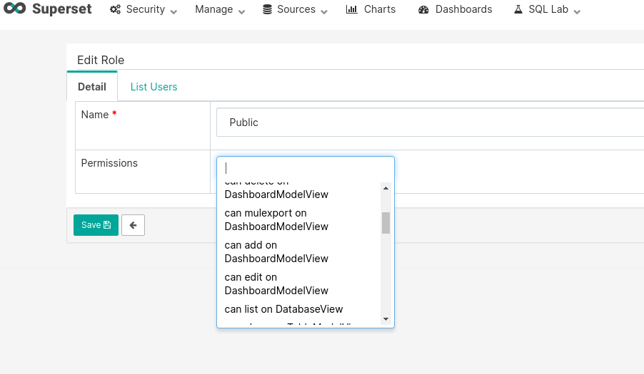Click the Superset infinity logo icon

point(15,9)
